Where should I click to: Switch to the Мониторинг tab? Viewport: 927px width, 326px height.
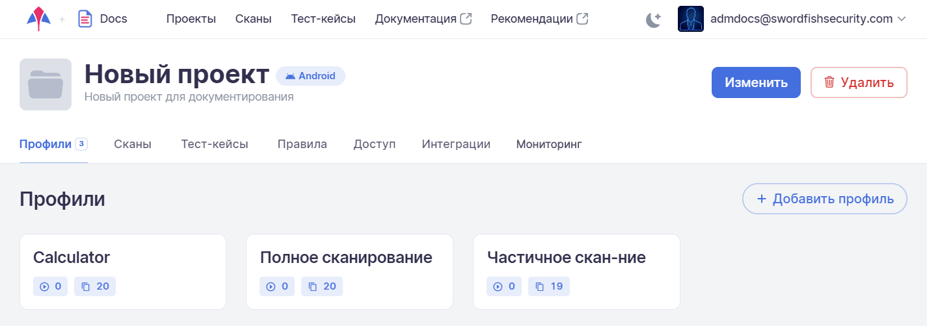click(549, 144)
